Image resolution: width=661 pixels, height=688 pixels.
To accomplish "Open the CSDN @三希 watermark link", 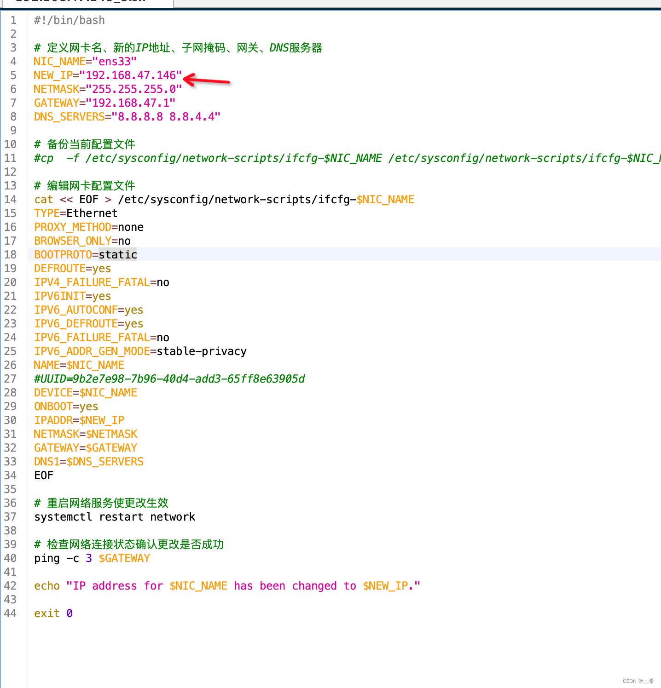I will click(639, 681).
